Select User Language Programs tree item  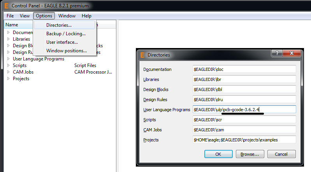pos(39,59)
